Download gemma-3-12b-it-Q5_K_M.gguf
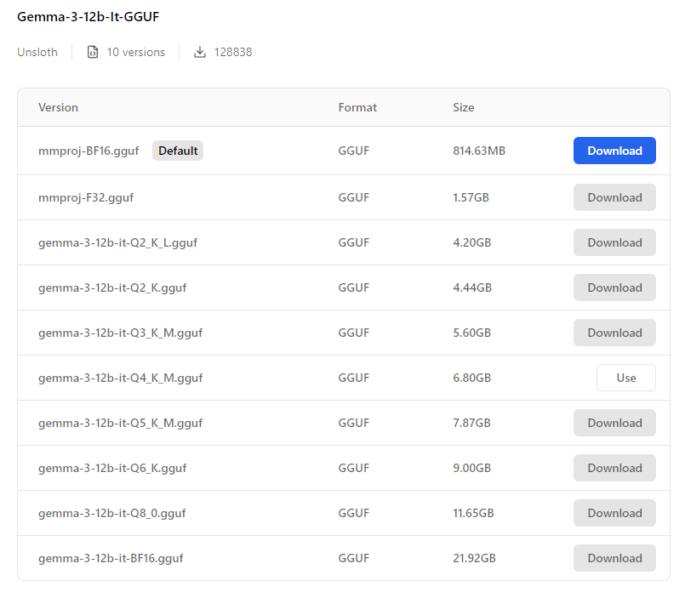Viewport: 685px width, 592px height. pyautogui.click(x=614, y=423)
